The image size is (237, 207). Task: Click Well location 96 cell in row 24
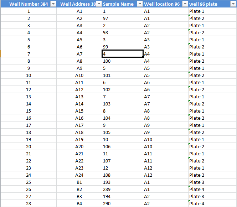click(x=166, y=175)
